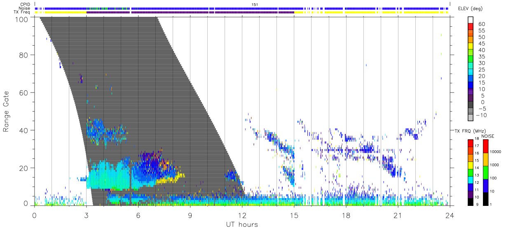Pick the cyan swatch in TX FRQ colorbar
The image size is (506, 233).
(471, 180)
